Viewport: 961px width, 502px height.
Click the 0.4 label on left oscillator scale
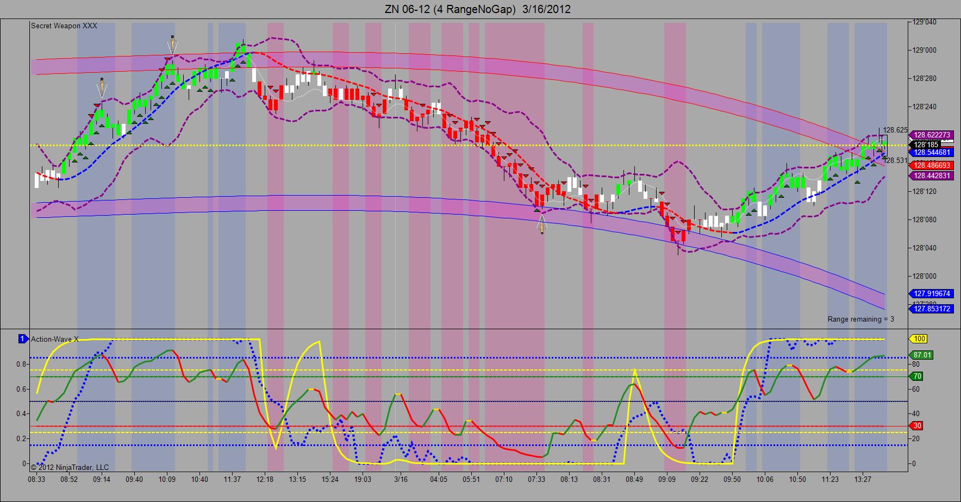pyautogui.click(x=22, y=414)
